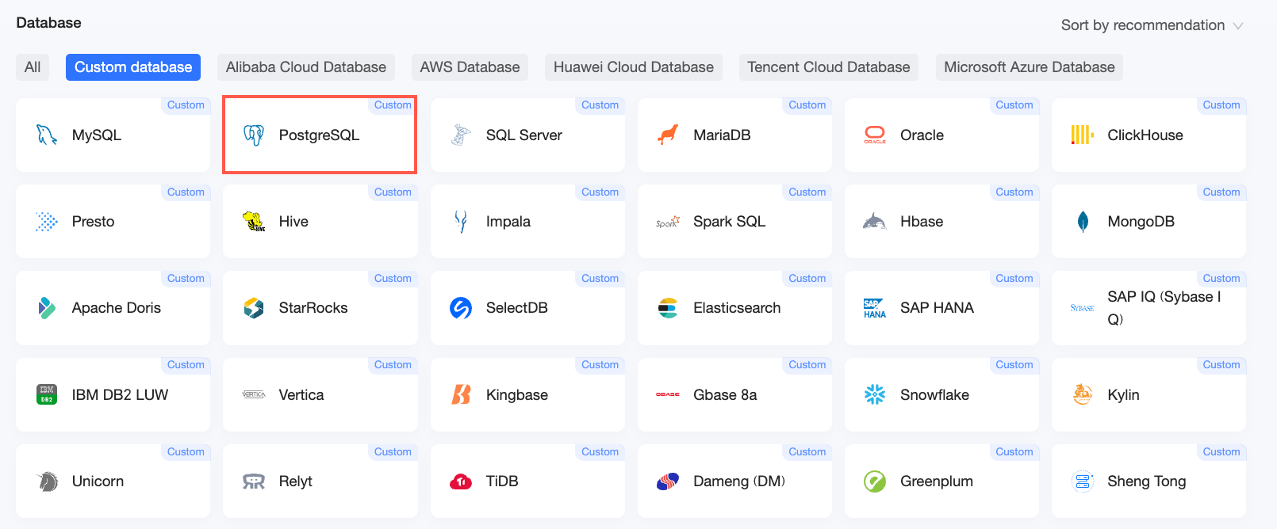
Task: Switch to the All database tab
Action: (33, 67)
